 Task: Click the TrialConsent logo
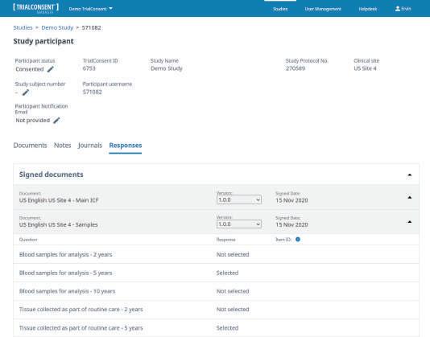[x=35, y=8]
